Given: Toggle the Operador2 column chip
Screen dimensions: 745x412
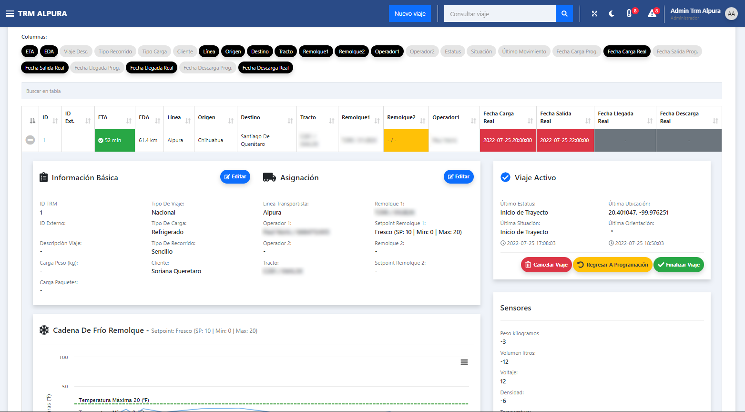Looking at the screenshot, I should point(422,51).
